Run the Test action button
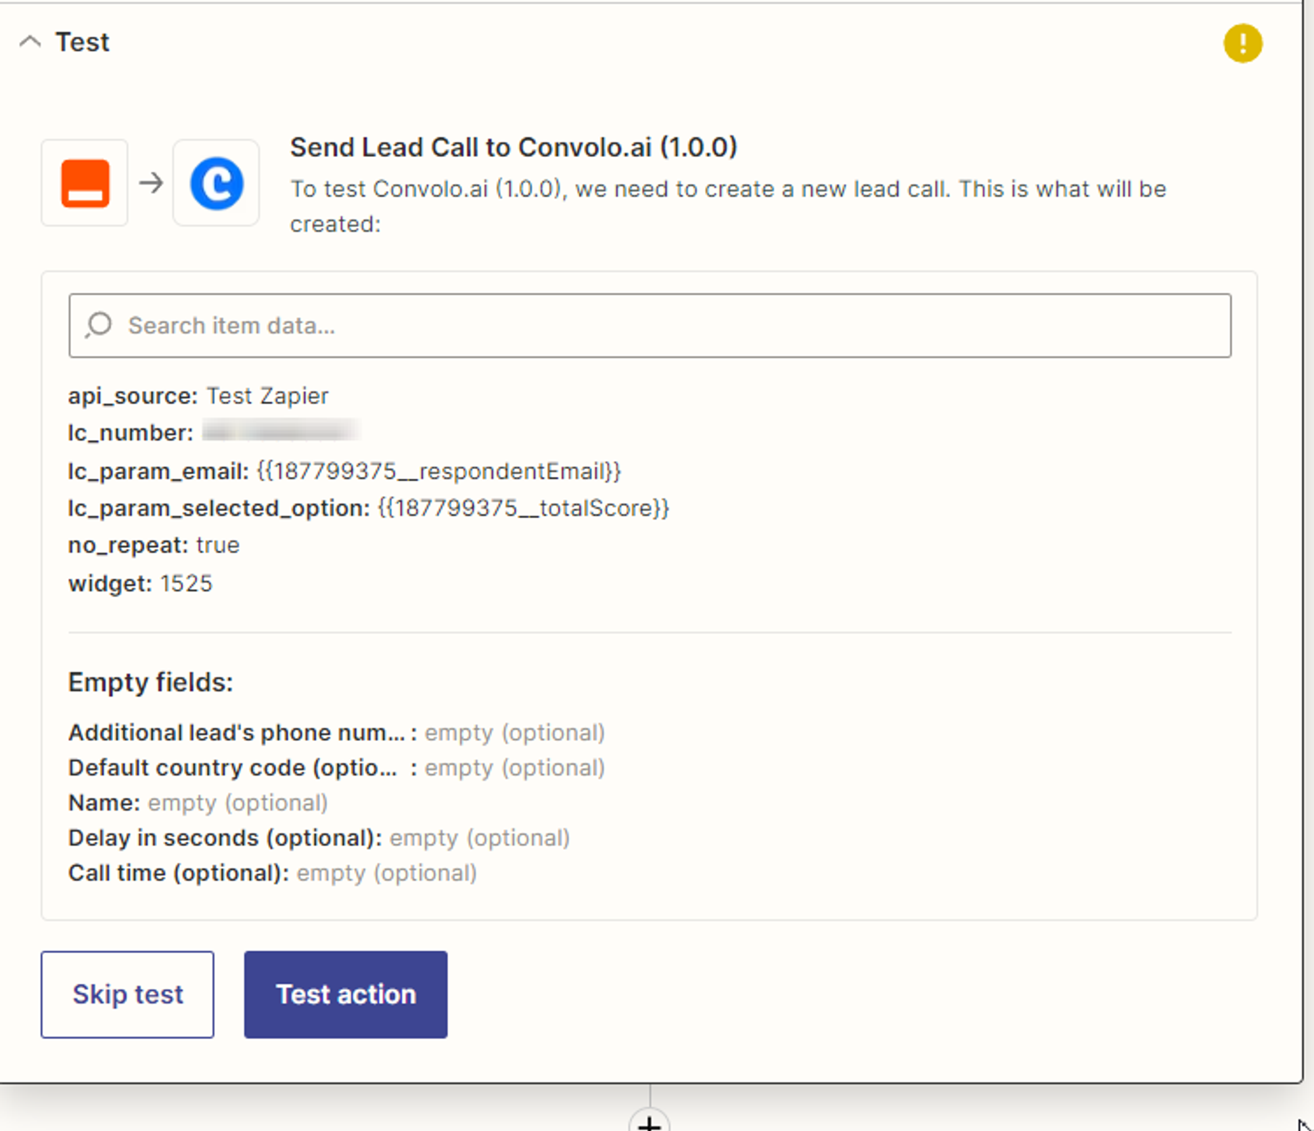Screen dimensions: 1314x1131 [x=346, y=994]
